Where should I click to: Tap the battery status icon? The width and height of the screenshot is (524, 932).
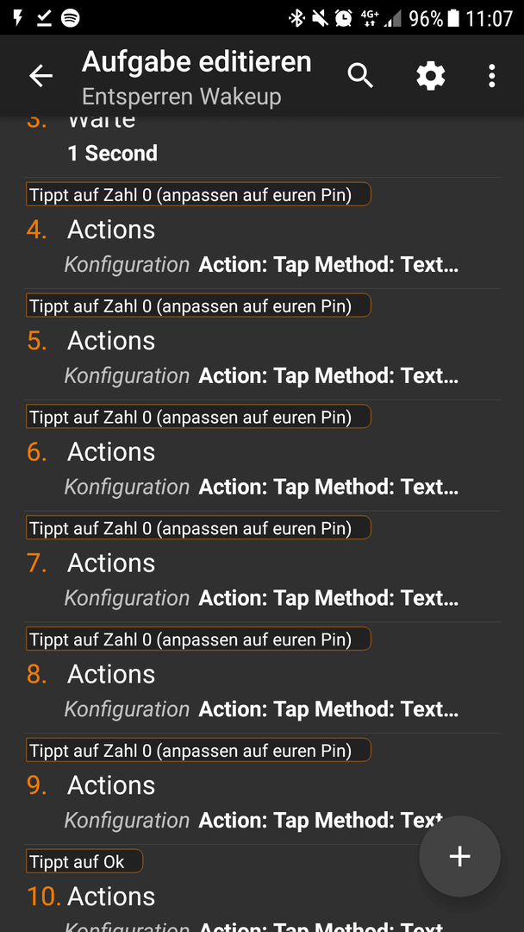coord(453,18)
